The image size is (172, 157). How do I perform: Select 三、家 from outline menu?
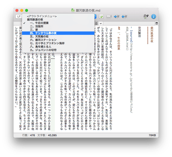click(x=58, y=30)
